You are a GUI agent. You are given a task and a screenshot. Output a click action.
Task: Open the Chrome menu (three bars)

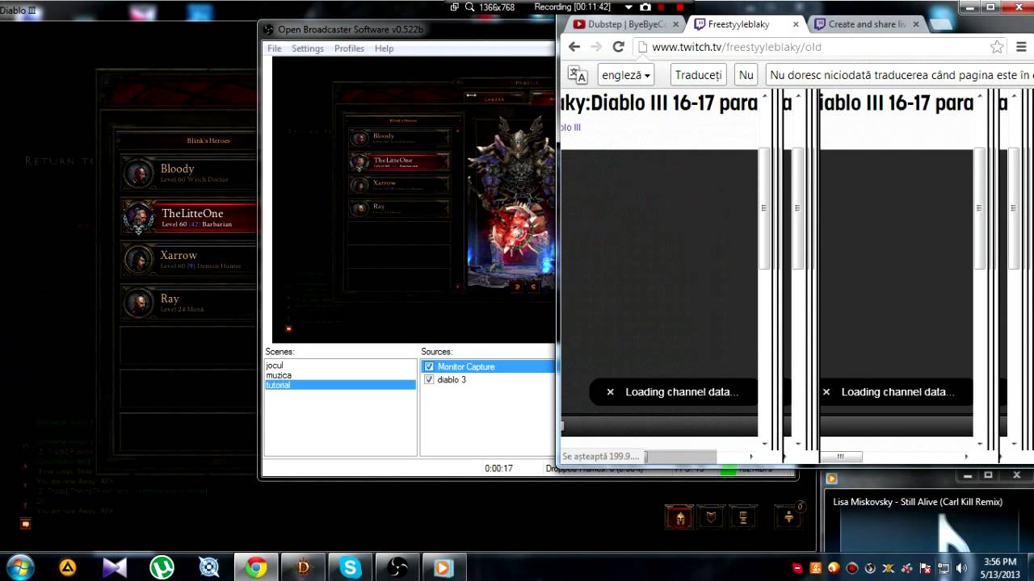pos(1021,47)
